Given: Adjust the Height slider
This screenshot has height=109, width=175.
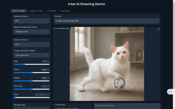Looking at the screenshot, I should (32, 81).
